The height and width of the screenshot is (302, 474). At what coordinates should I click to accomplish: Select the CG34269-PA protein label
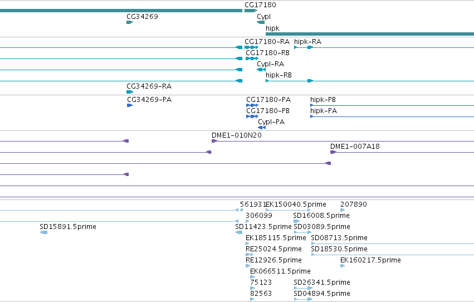click(x=149, y=99)
